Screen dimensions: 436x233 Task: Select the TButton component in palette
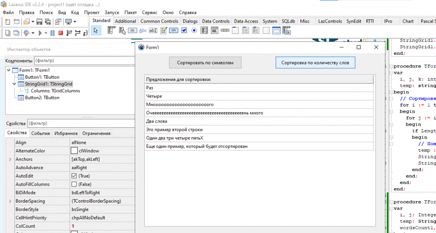coord(133,30)
